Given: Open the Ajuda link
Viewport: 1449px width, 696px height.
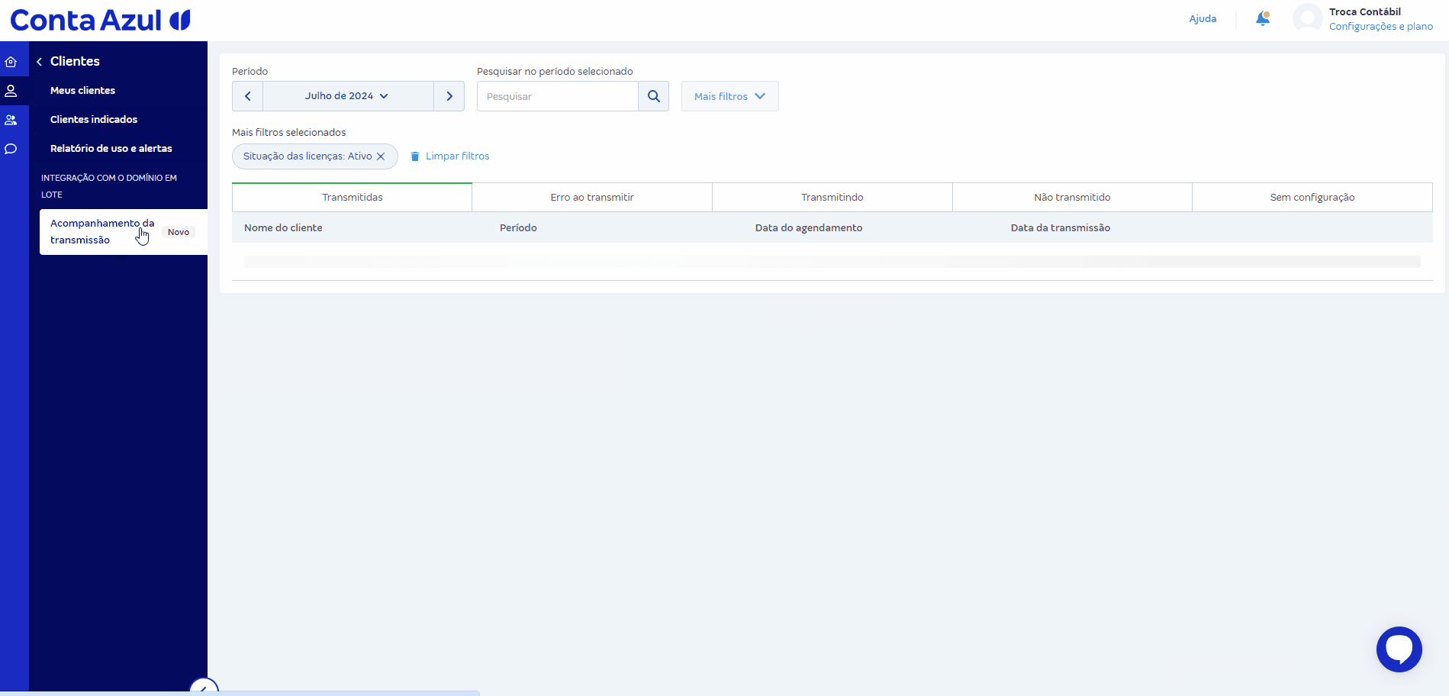Looking at the screenshot, I should click(x=1203, y=18).
